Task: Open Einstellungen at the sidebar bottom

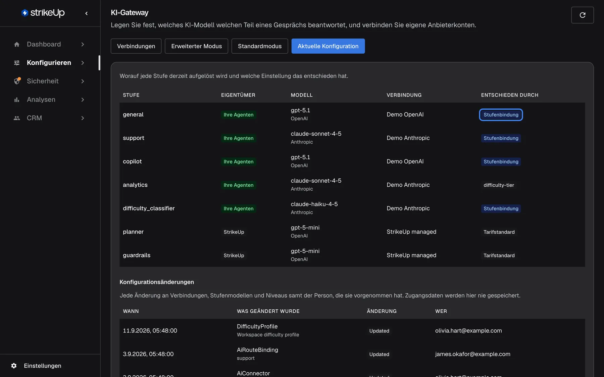Action: point(43,366)
